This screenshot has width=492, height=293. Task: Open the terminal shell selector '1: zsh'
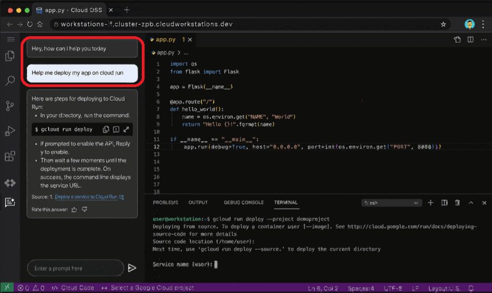(x=391, y=203)
